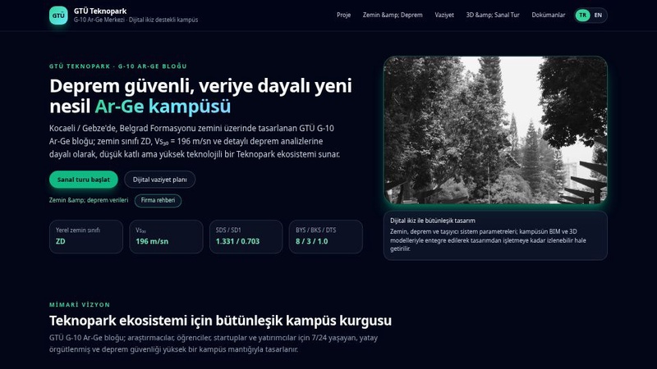657x369 pixels.
Task: Switch language to TR
Action: pyautogui.click(x=582, y=15)
